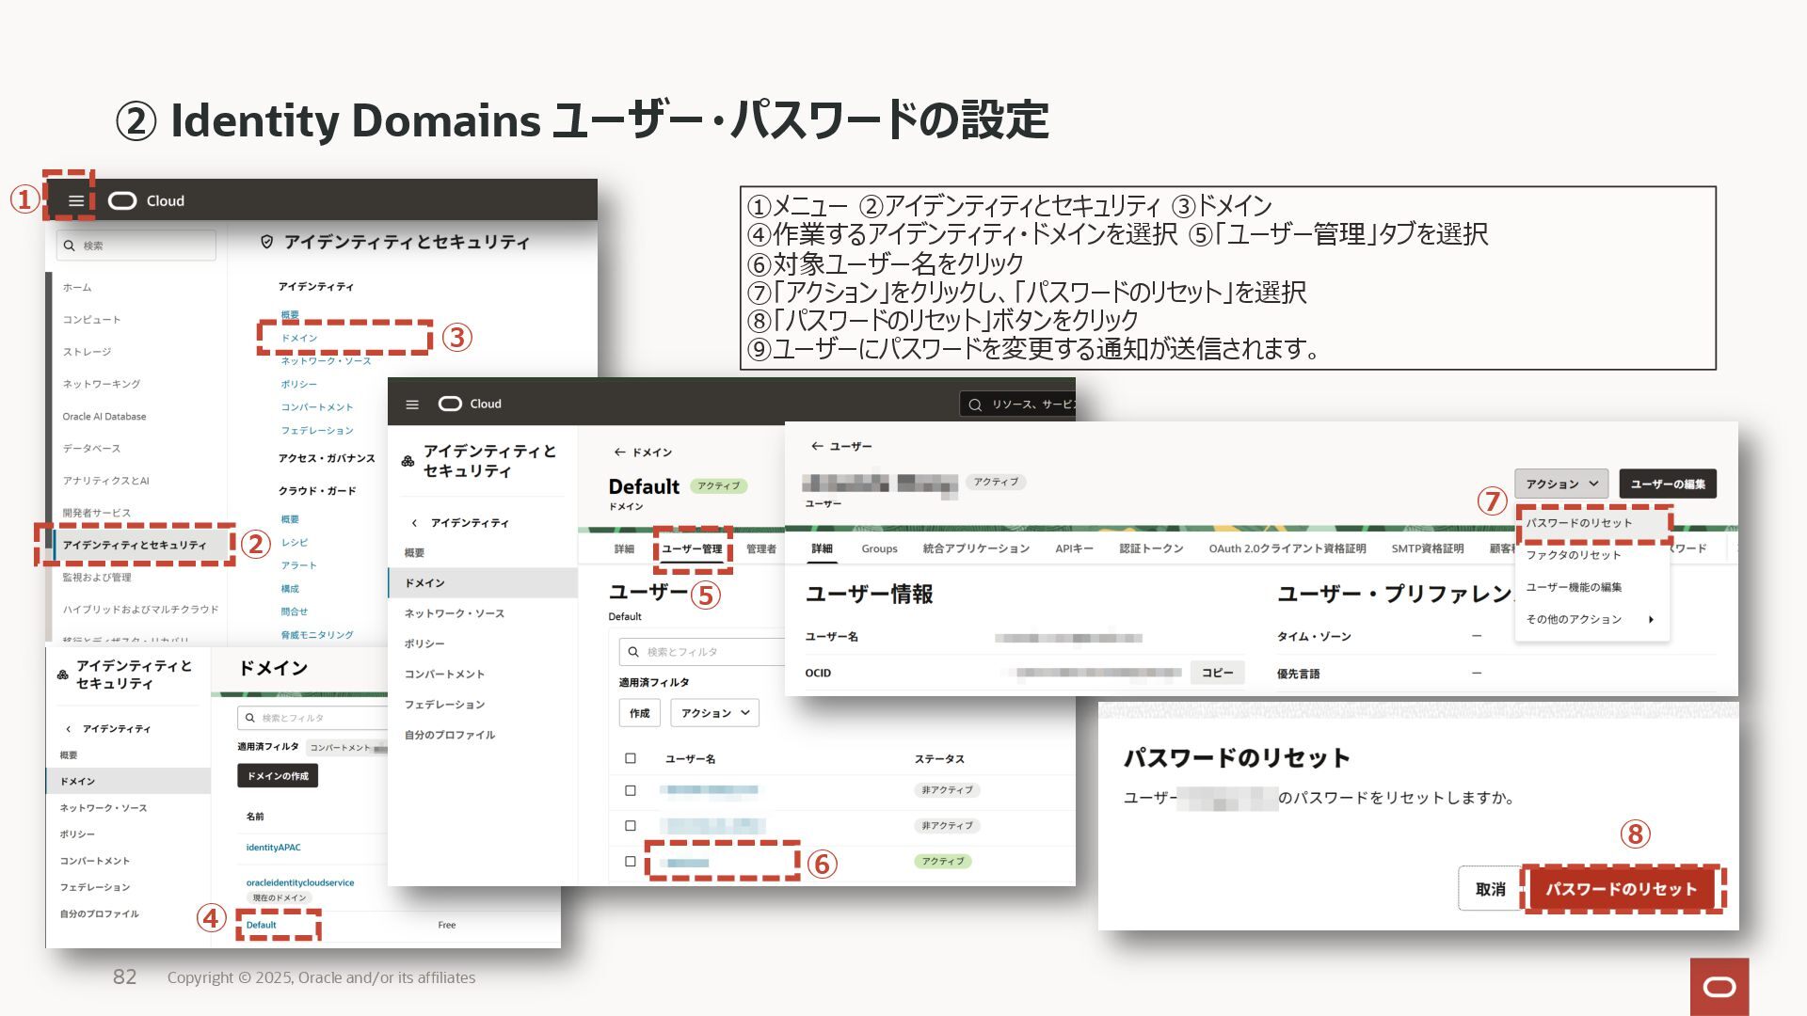Toggle the select-all checkbox beside ユーザー名 header
This screenshot has width=1807, height=1016.
(631, 758)
